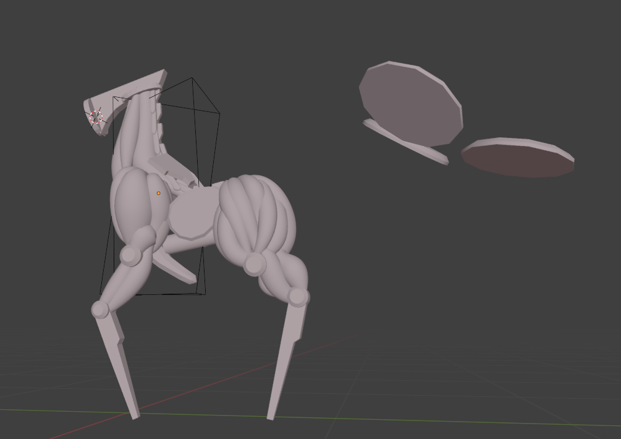Click the top corner of the wireframe cage
The image size is (621, 439).
coord(192,78)
